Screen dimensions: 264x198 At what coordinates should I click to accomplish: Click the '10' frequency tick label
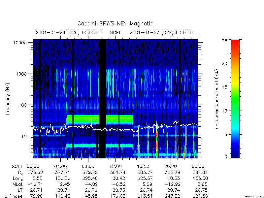24,136
